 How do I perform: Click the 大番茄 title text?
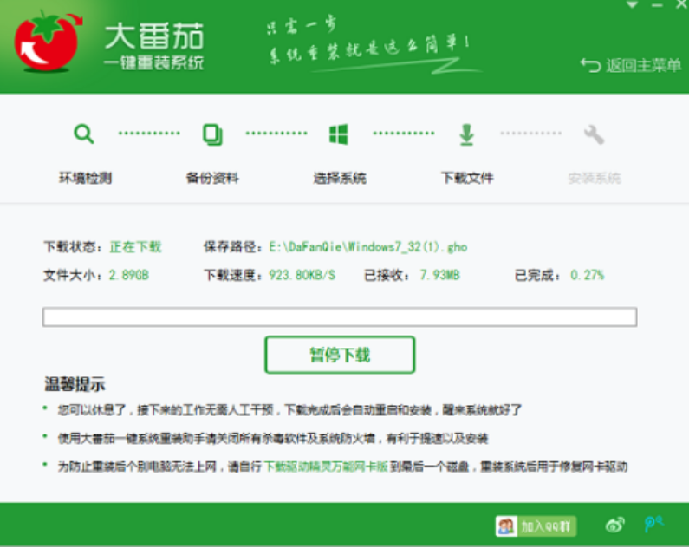154,36
